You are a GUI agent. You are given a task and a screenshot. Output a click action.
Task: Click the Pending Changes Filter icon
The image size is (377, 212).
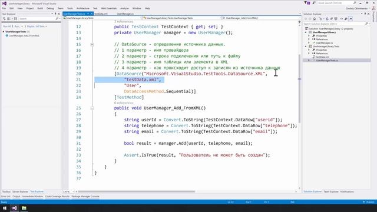coord(320,19)
